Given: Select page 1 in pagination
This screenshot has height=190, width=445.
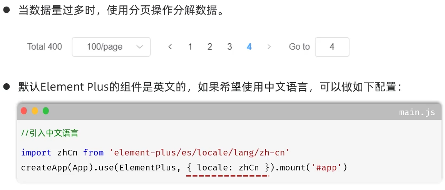Looking at the screenshot, I should [x=190, y=47].
